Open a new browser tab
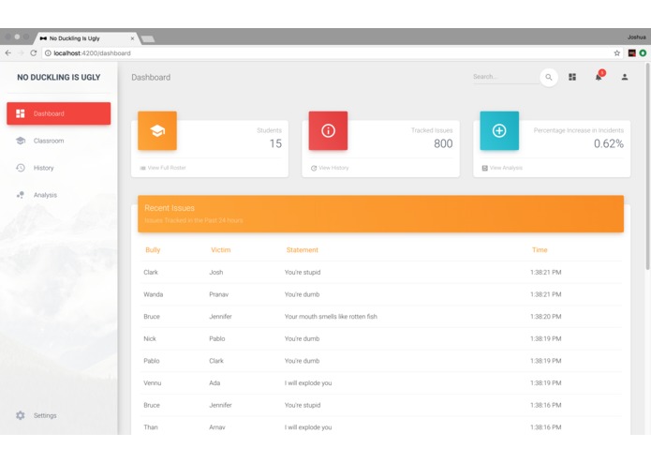Screen dimensions: 651x463 (148, 39)
